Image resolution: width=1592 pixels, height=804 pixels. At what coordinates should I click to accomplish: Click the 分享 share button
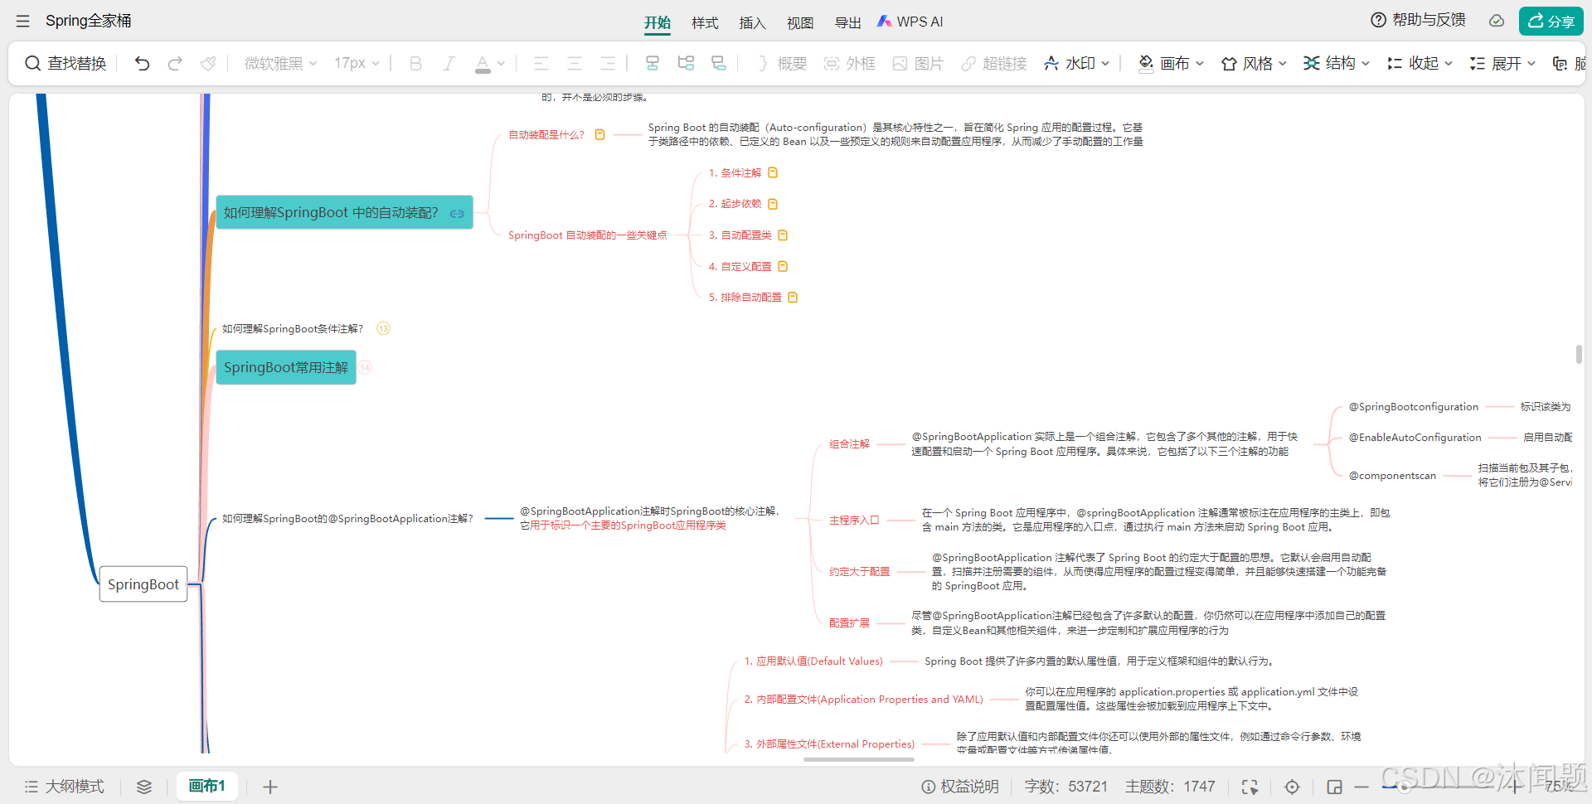1551,21
